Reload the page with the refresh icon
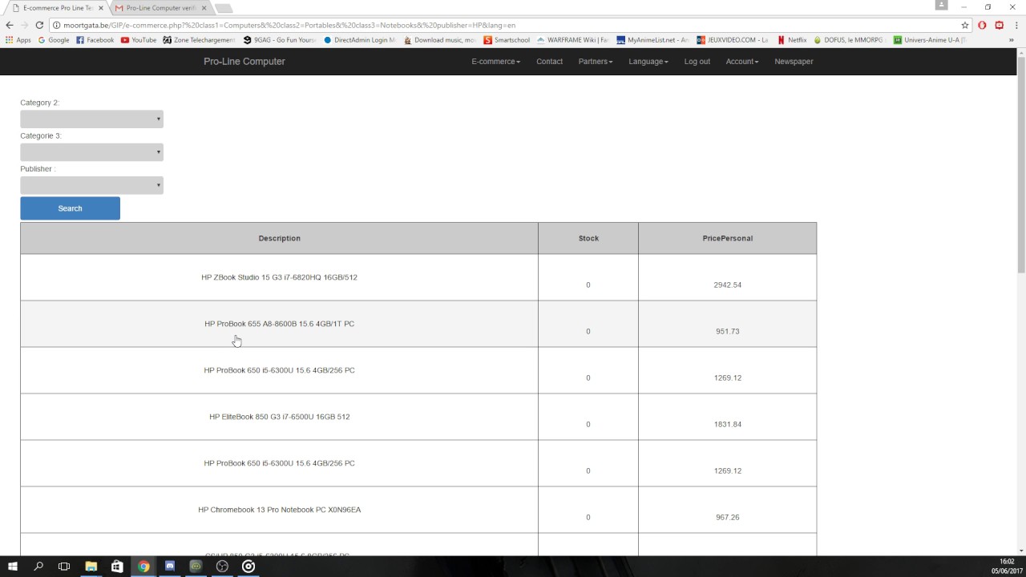The width and height of the screenshot is (1026, 577). (39, 25)
